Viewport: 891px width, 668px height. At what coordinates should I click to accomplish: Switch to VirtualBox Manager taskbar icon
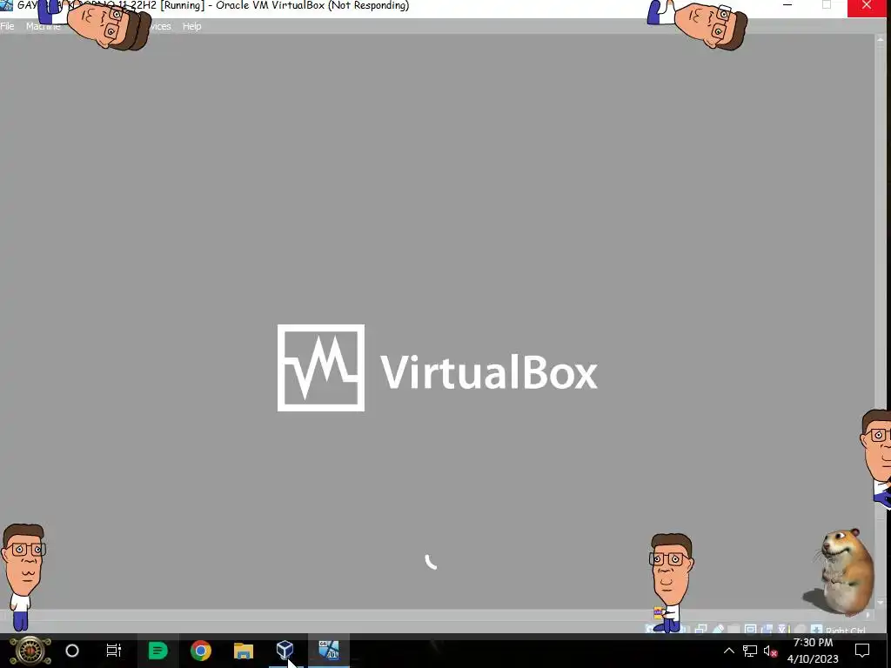[285, 651]
